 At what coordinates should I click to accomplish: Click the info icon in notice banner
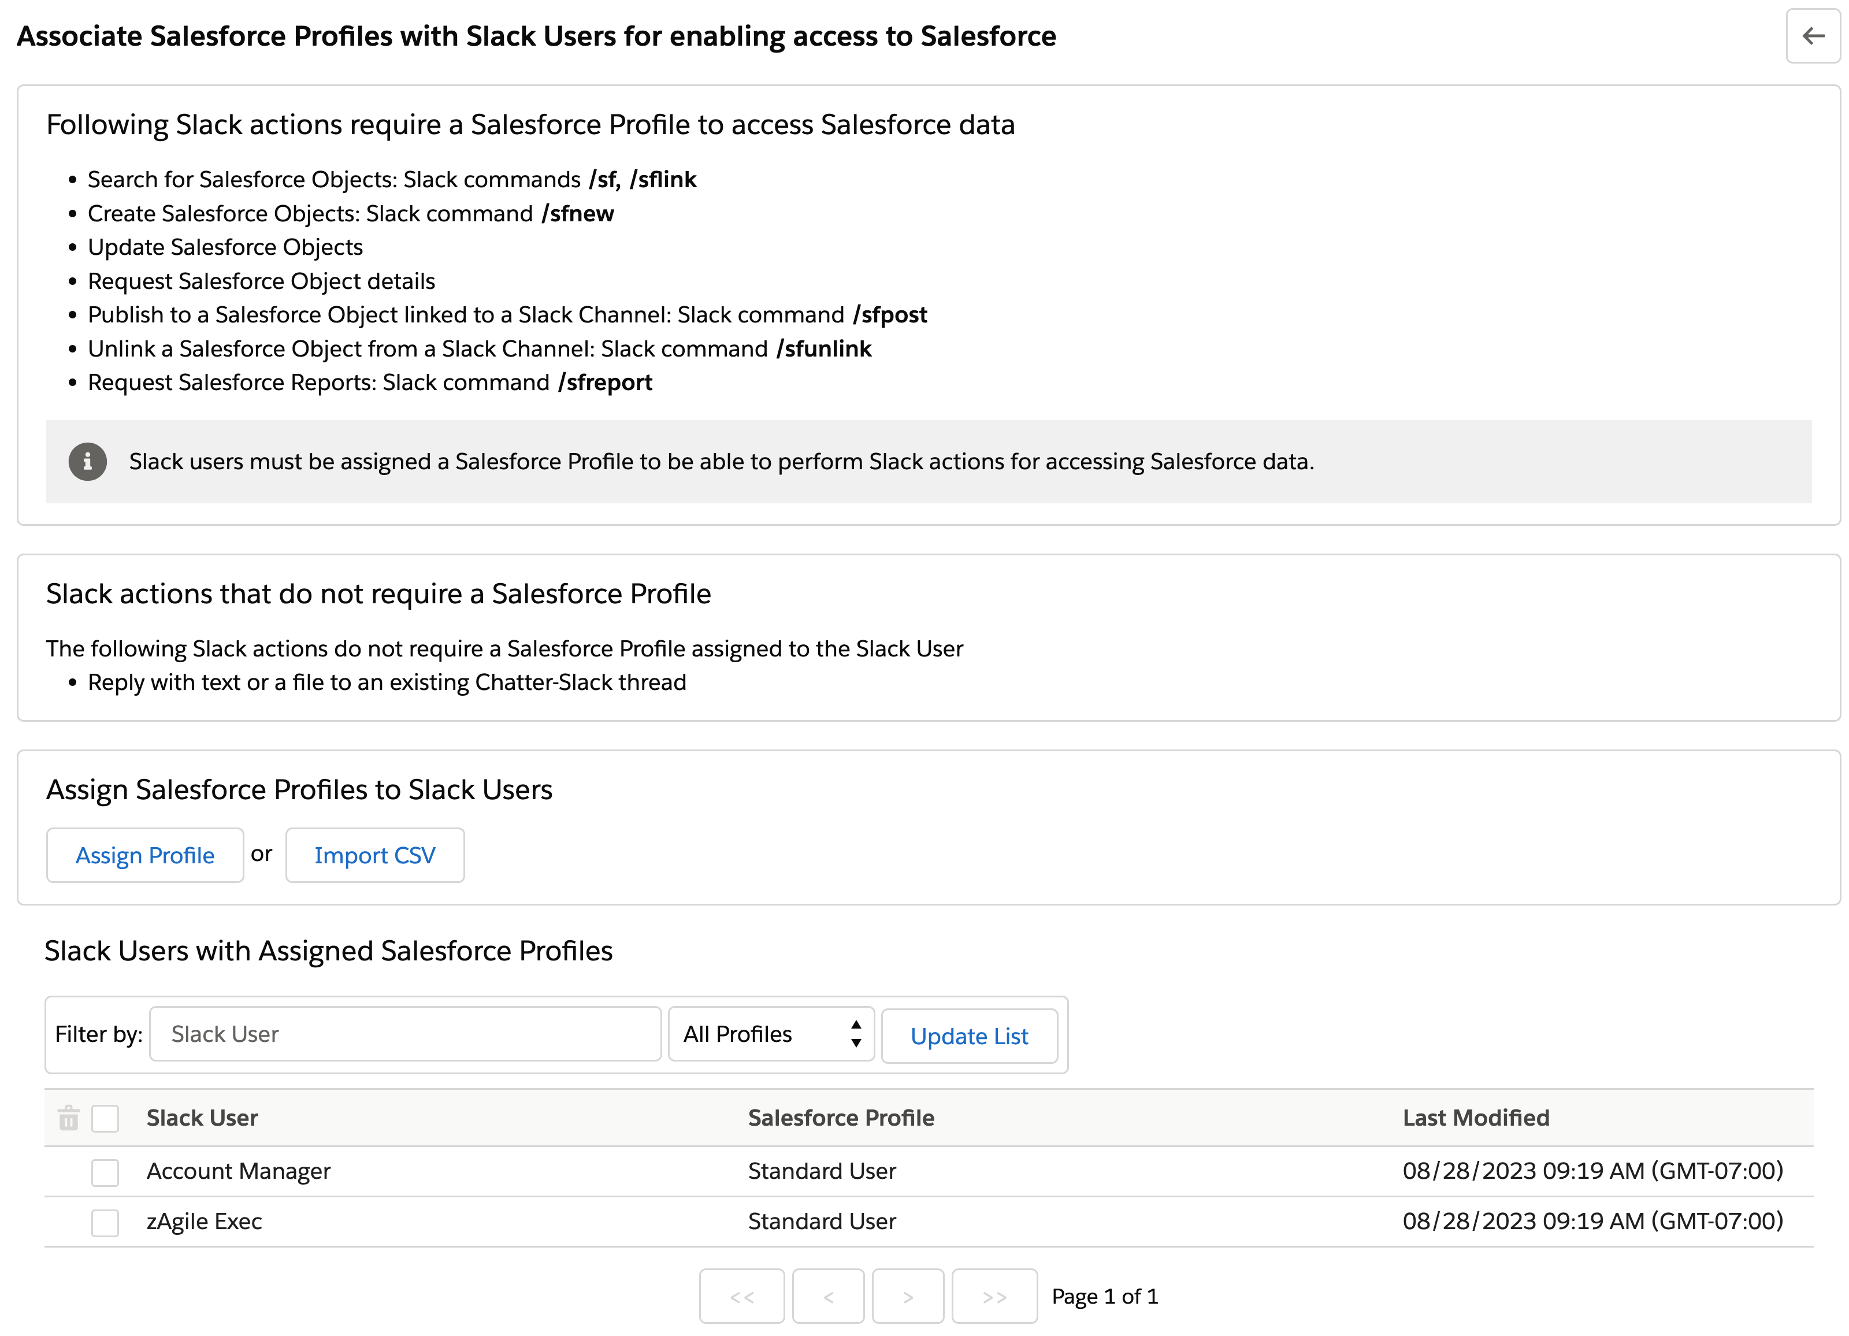pos(87,461)
